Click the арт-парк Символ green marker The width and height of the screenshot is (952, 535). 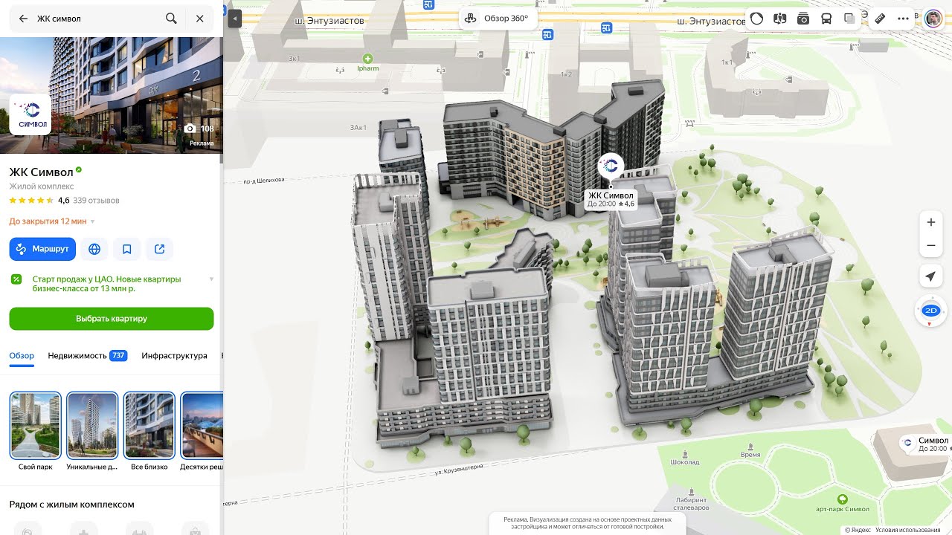(x=842, y=499)
